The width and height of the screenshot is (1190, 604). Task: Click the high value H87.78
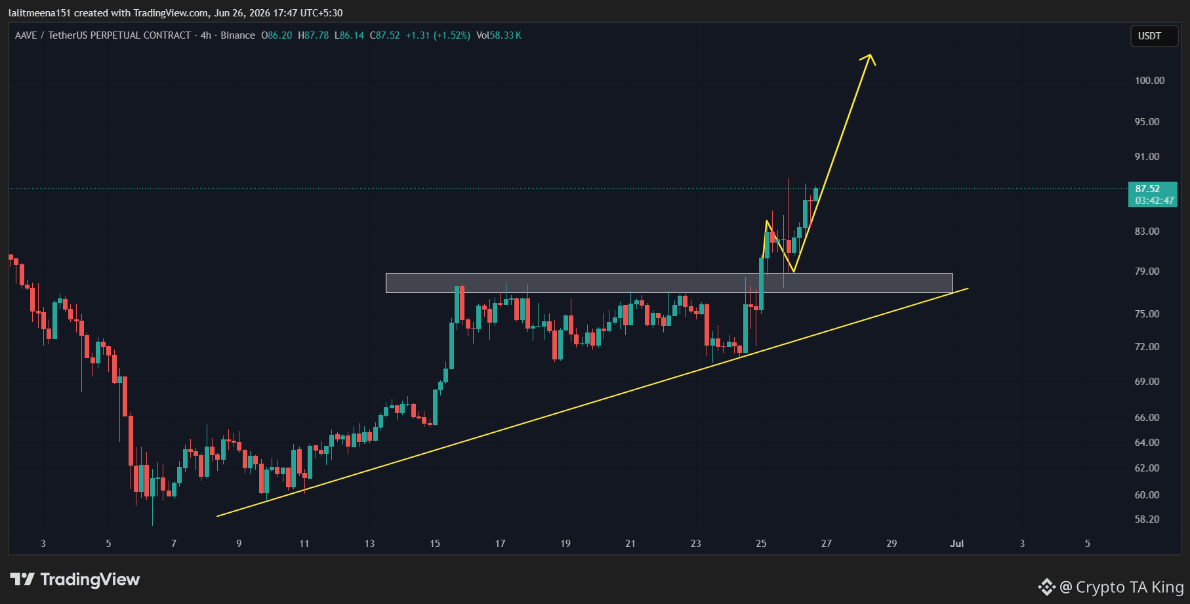click(314, 35)
